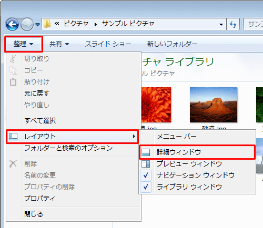Click スライド ショー toolbar button
Image resolution: width=263 pixels, height=228 pixels.
coord(108,44)
